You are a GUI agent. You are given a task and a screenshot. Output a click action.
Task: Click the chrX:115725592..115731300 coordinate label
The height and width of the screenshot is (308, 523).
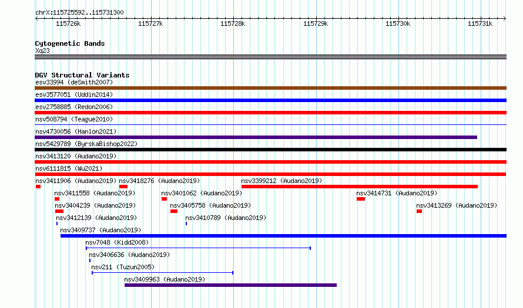coord(79,12)
